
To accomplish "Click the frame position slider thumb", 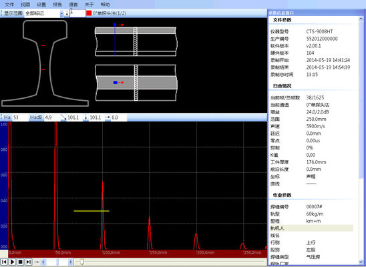I will (81, 262).
